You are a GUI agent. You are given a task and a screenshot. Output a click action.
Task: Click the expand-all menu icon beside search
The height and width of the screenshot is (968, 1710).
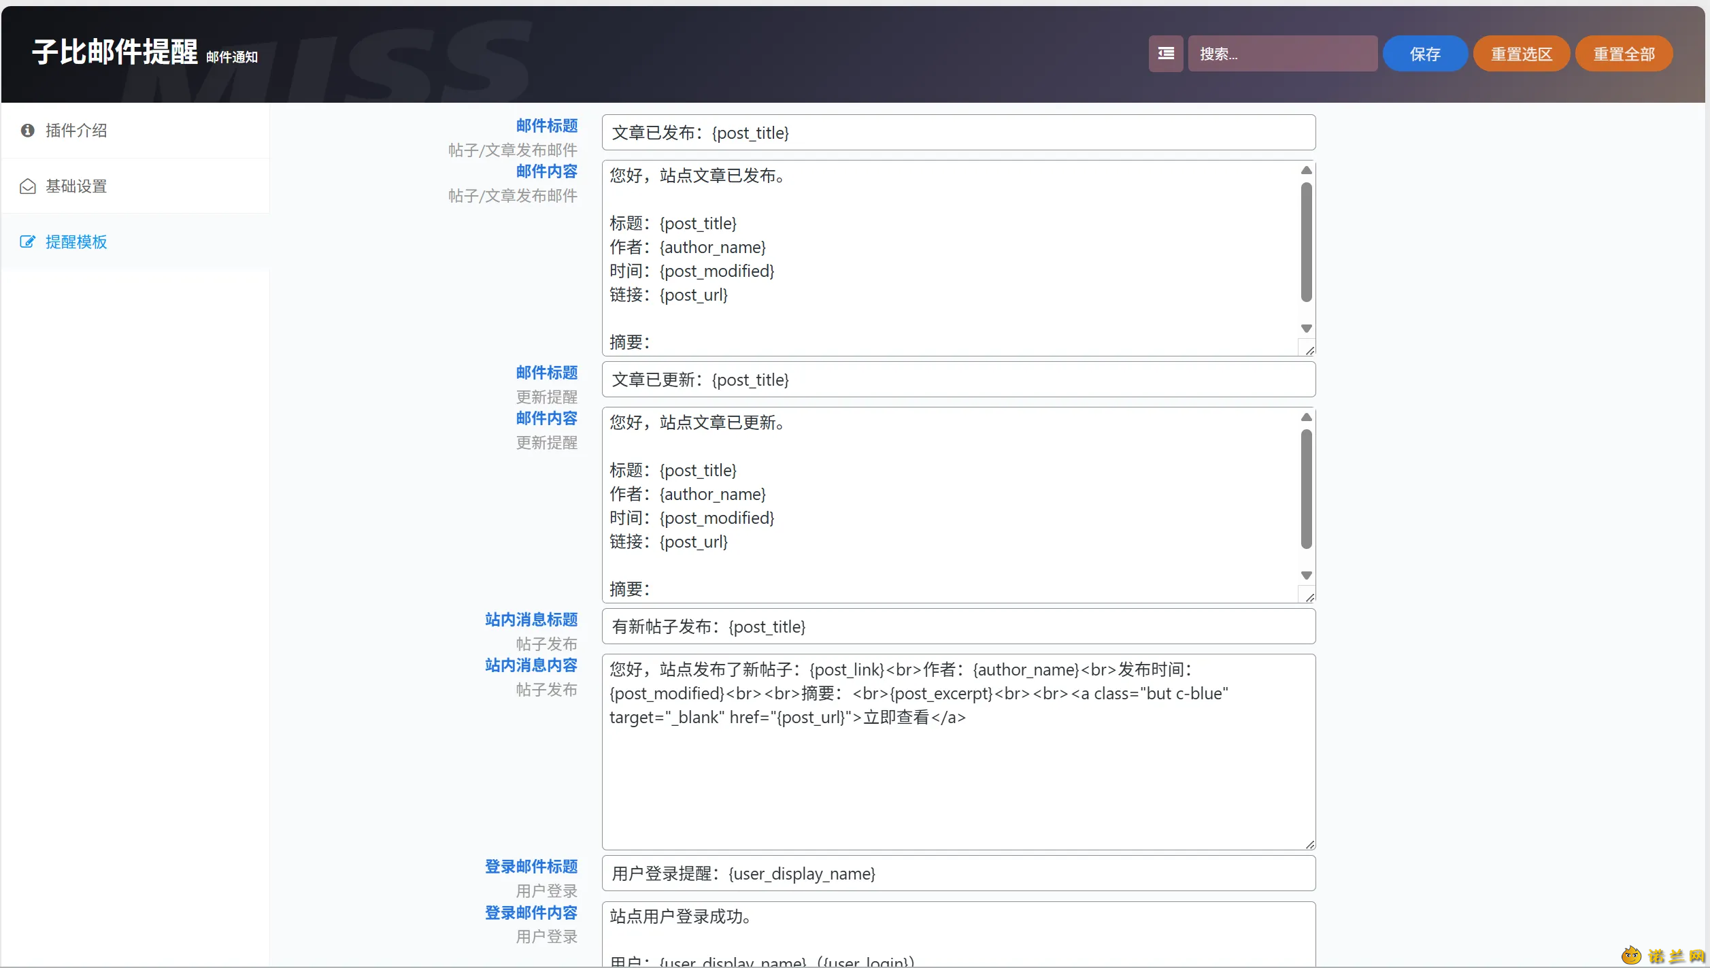pyautogui.click(x=1166, y=54)
